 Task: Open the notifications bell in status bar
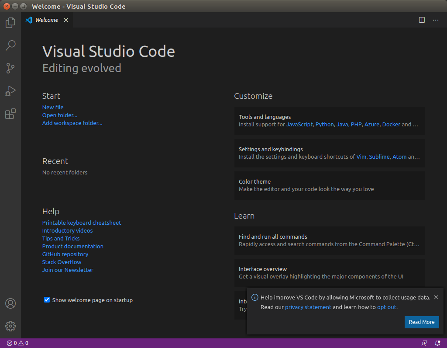[437, 343]
